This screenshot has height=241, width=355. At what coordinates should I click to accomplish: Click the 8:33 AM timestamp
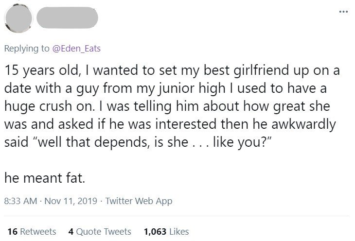pos(21,201)
